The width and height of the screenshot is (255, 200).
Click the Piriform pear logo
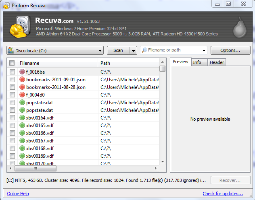[240, 27]
